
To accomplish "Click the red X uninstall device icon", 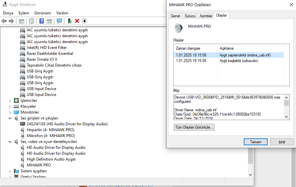I will (x=77, y=21).
